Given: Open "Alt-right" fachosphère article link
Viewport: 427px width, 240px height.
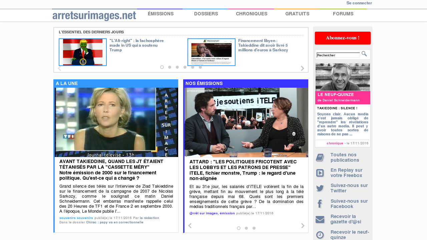Looking at the screenshot, I should pyautogui.click(x=137, y=45).
